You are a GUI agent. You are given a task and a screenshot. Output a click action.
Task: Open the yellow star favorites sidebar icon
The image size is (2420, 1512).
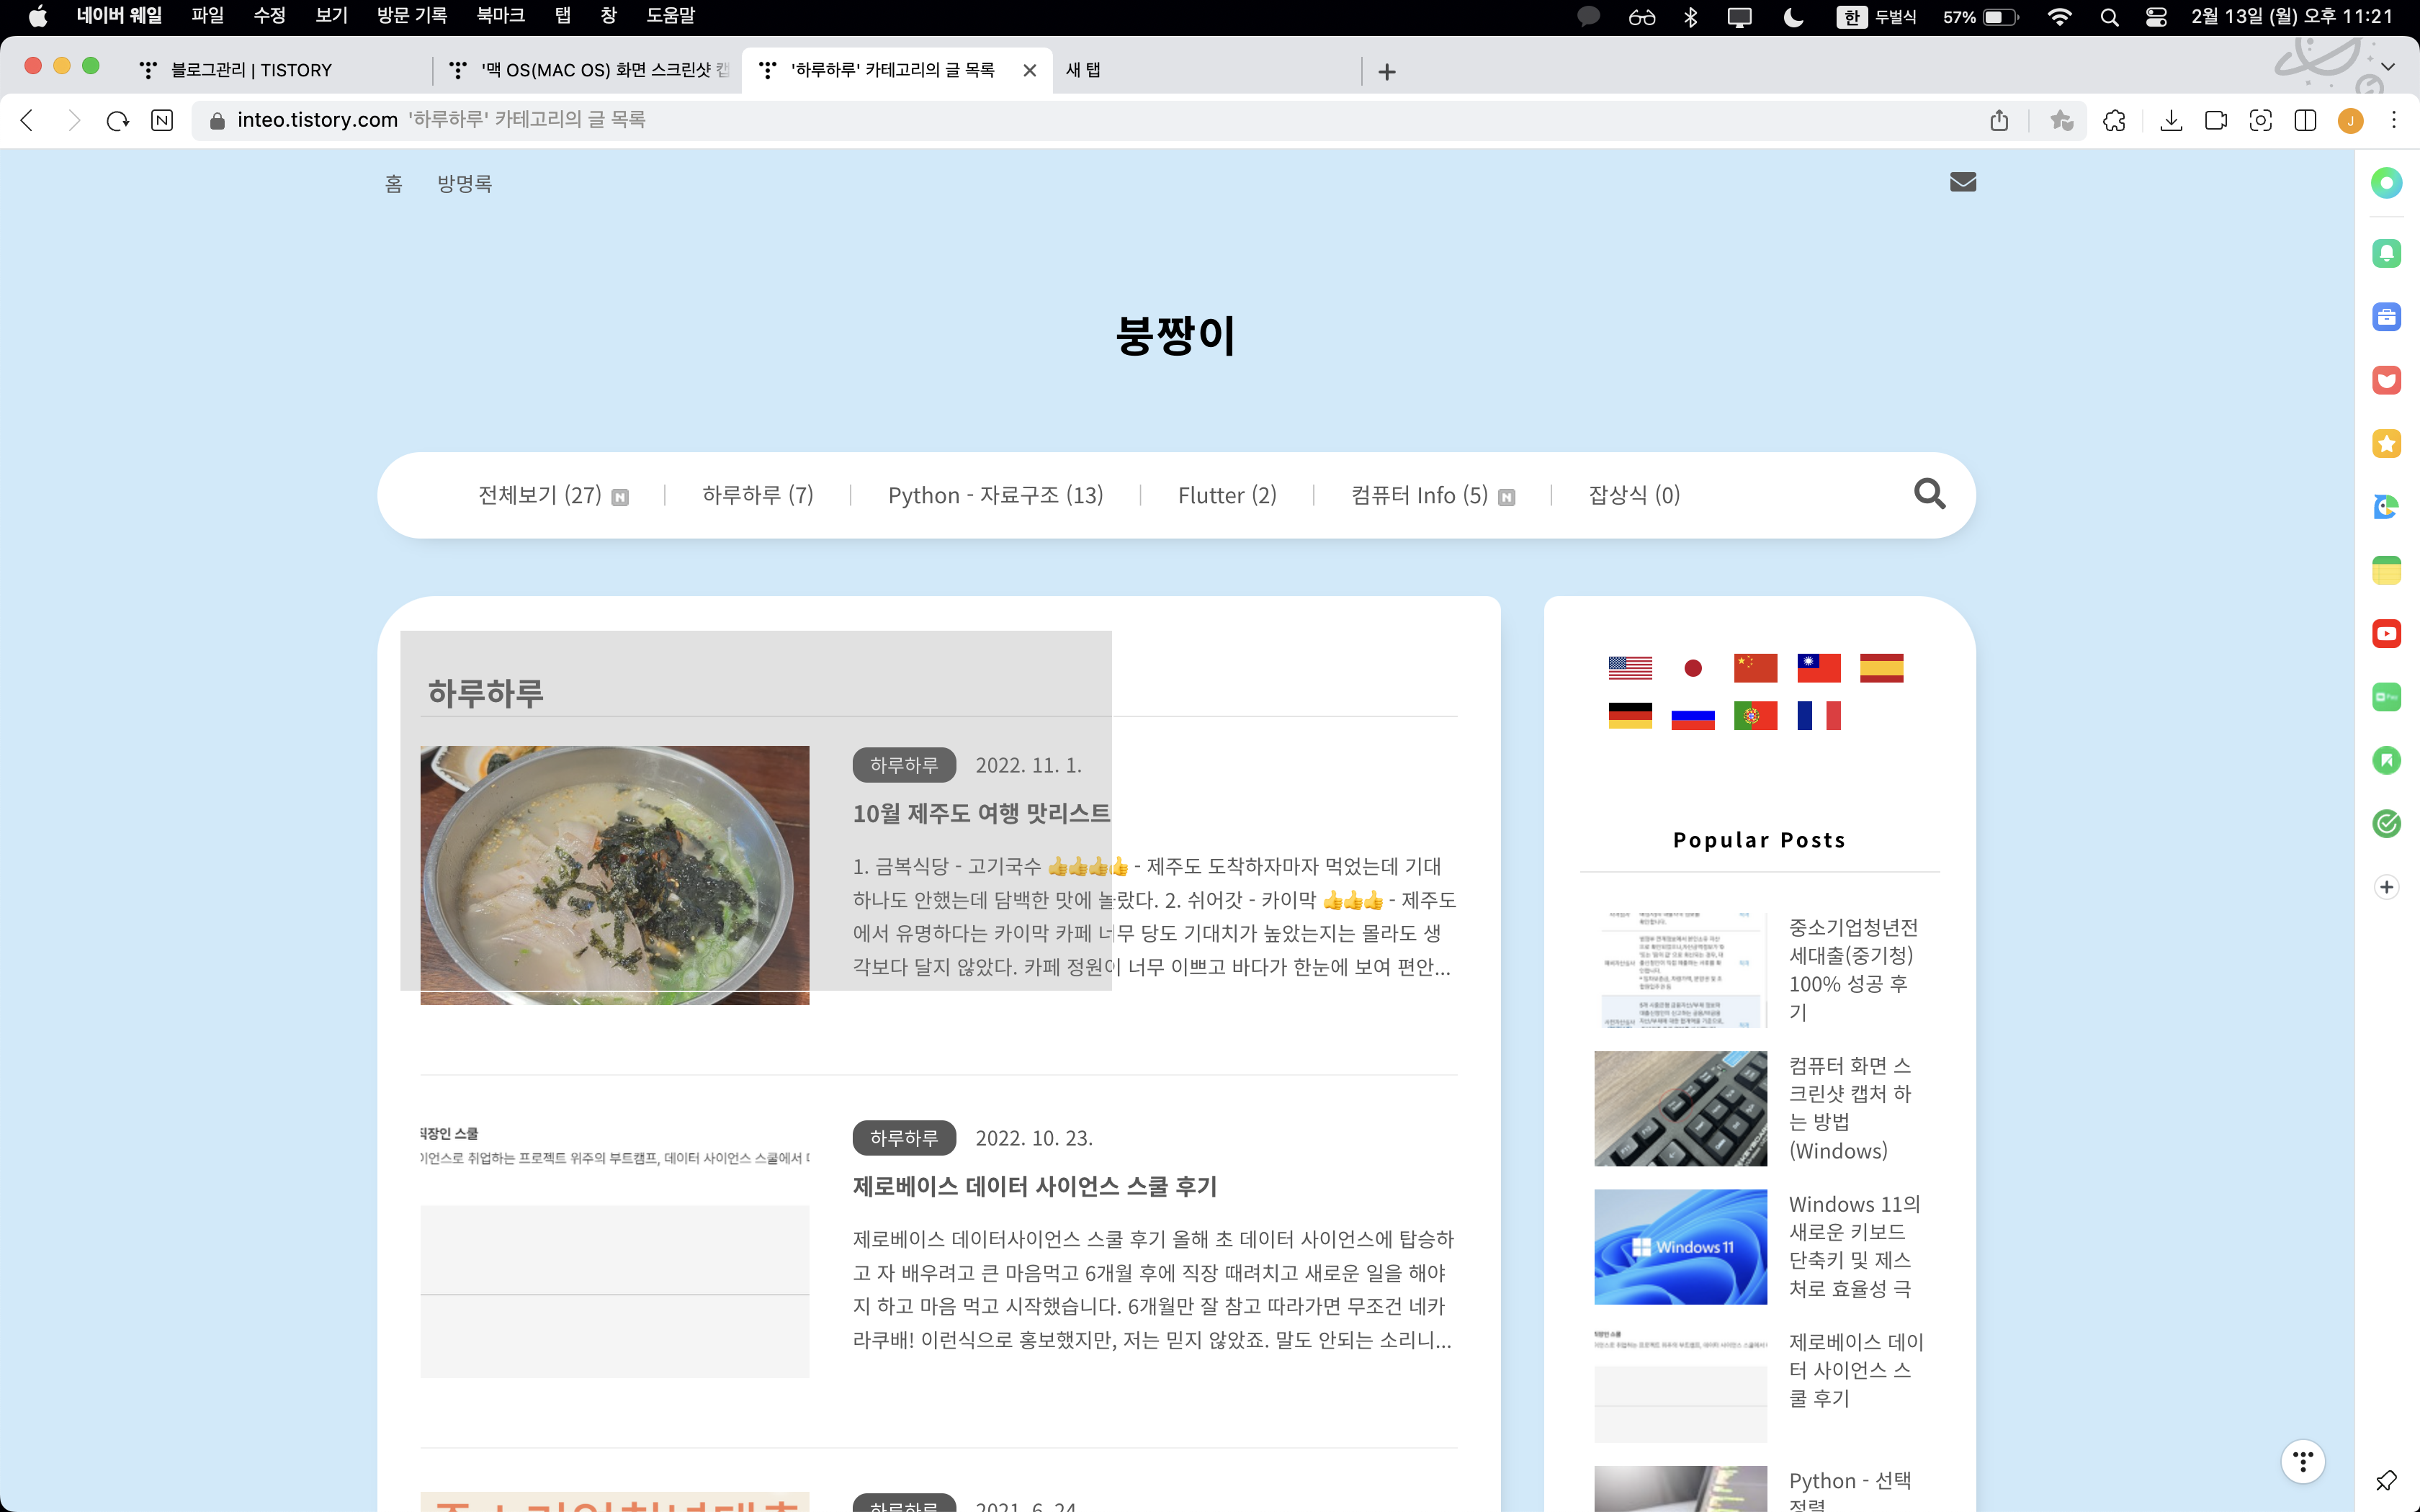coord(2386,444)
